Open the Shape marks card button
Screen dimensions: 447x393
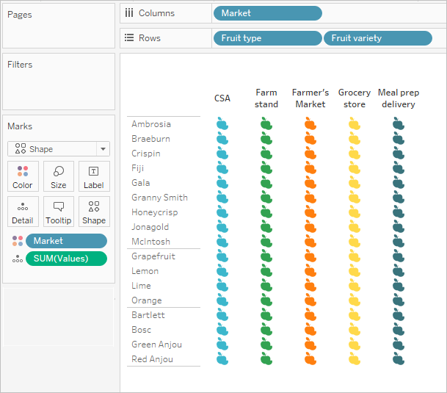click(94, 212)
